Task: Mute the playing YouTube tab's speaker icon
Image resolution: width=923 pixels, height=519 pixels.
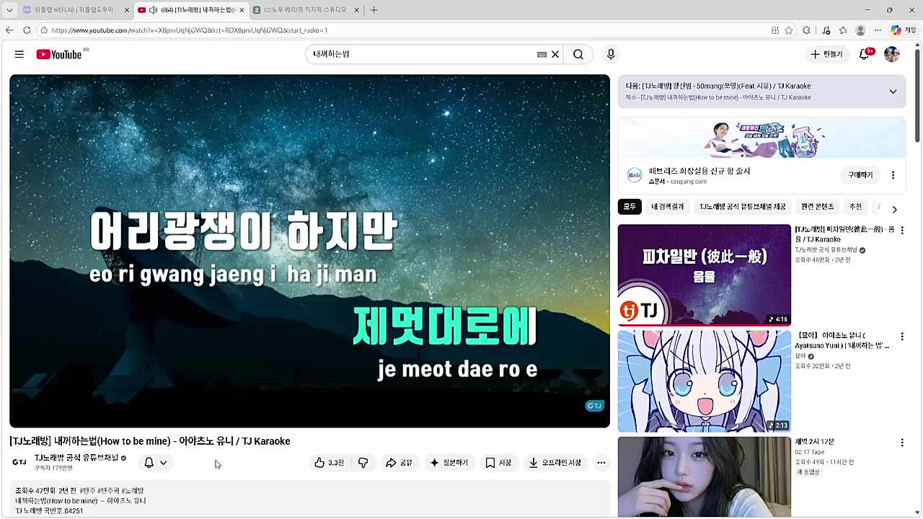Action: tap(153, 10)
